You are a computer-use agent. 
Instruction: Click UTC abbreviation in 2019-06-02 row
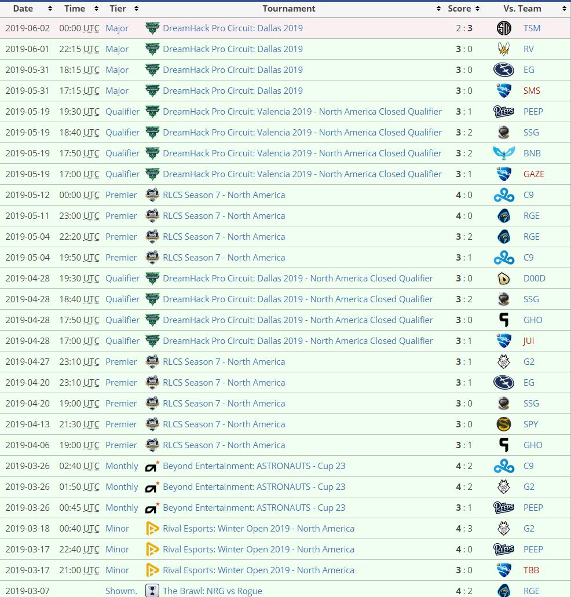tap(91, 28)
